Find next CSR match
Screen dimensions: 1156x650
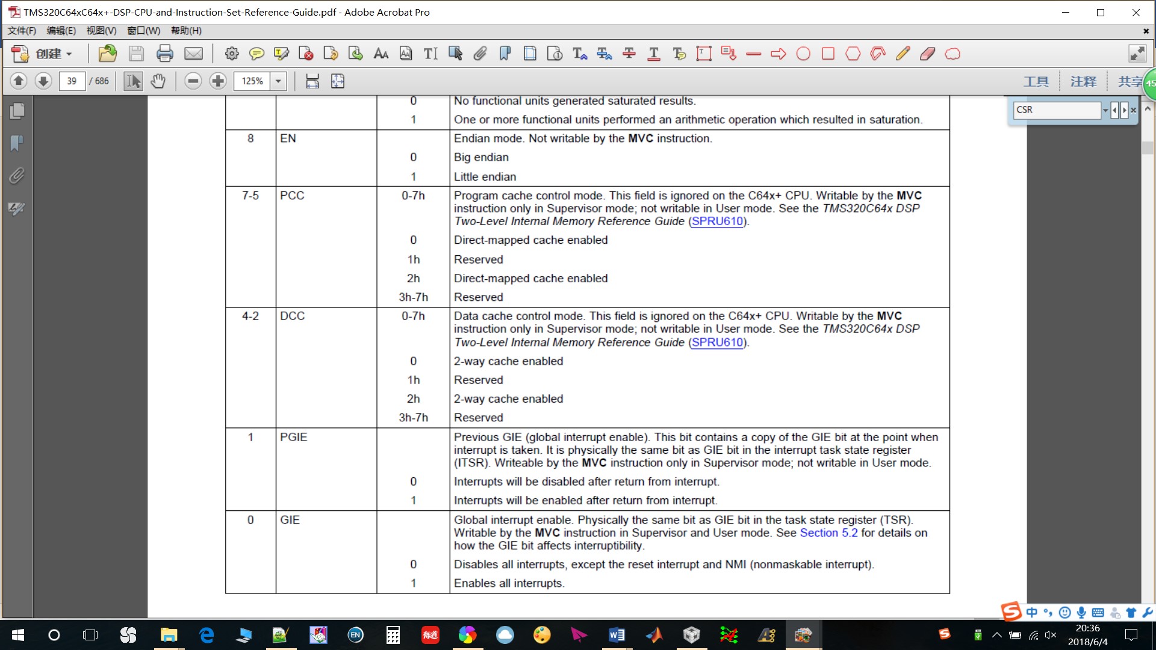coord(1124,110)
